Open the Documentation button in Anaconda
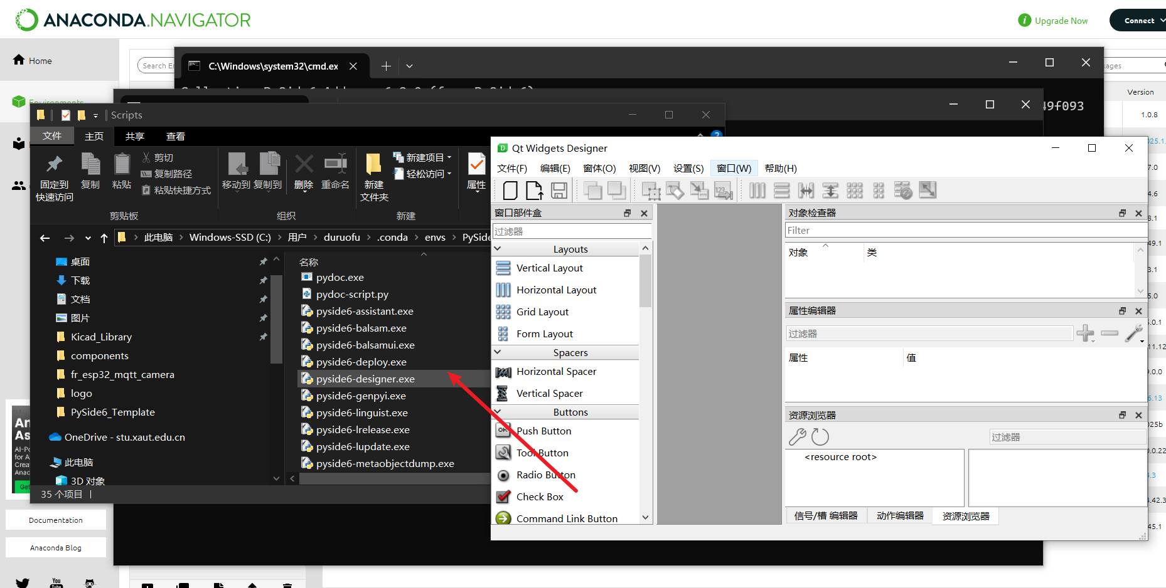Image resolution: width=1166 pixels, height=588 pixels. coord(56,520)
